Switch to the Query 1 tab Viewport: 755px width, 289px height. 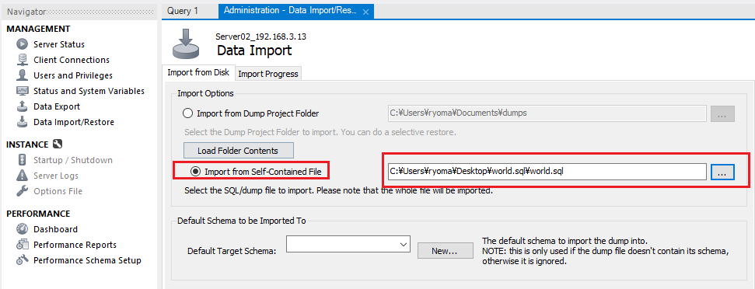tap(183, 11)
